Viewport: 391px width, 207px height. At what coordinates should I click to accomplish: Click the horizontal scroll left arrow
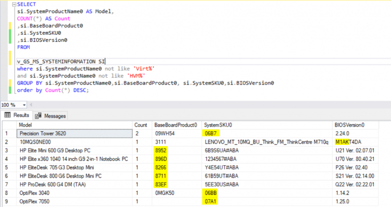click(31, 105)
